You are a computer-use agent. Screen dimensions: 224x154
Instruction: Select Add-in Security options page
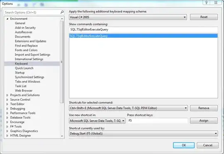click(25, 28)
